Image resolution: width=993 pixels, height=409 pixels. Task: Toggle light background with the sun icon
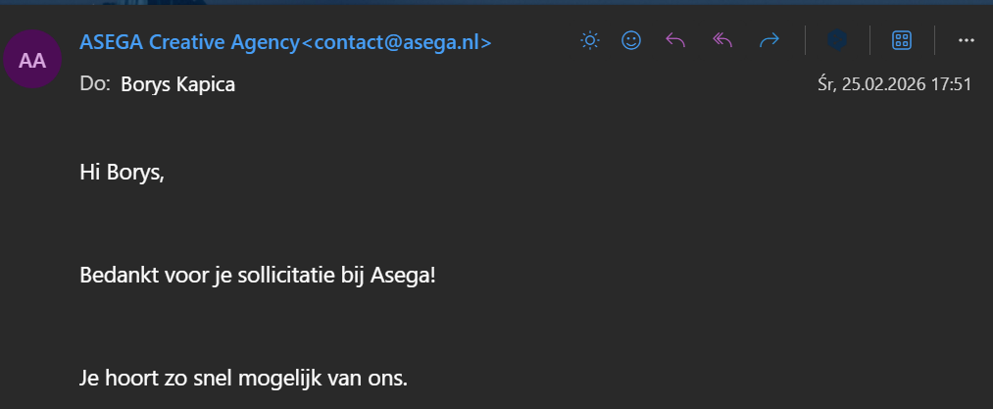tap(589, 40)
